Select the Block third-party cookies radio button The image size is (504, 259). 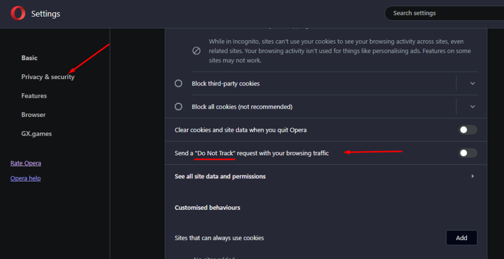coord(178,84)
